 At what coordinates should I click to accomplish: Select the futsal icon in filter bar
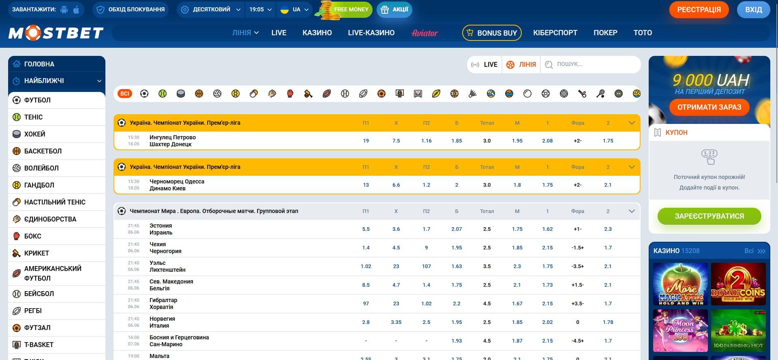point(381,94)
